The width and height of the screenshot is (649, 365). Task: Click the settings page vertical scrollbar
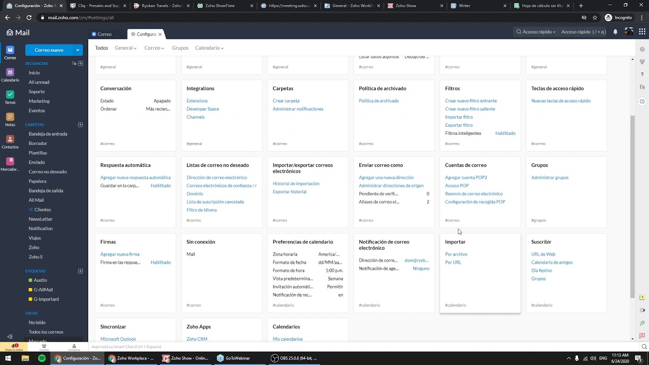tap(632, 207)
